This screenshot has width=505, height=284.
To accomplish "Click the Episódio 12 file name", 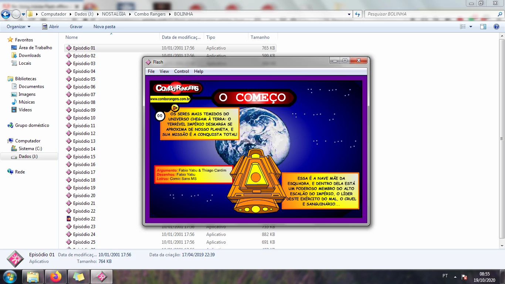I will (x=84, y=133).
